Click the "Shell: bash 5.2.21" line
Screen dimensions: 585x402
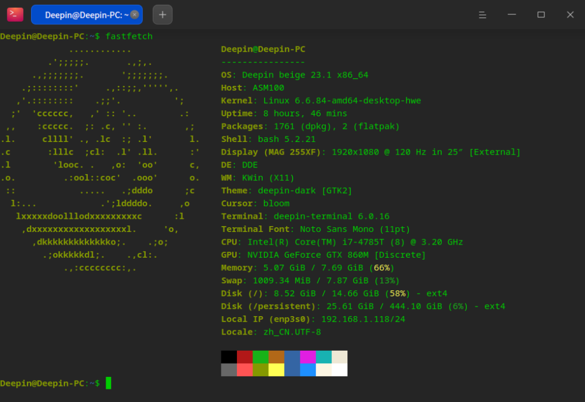[x=268, y=139]
